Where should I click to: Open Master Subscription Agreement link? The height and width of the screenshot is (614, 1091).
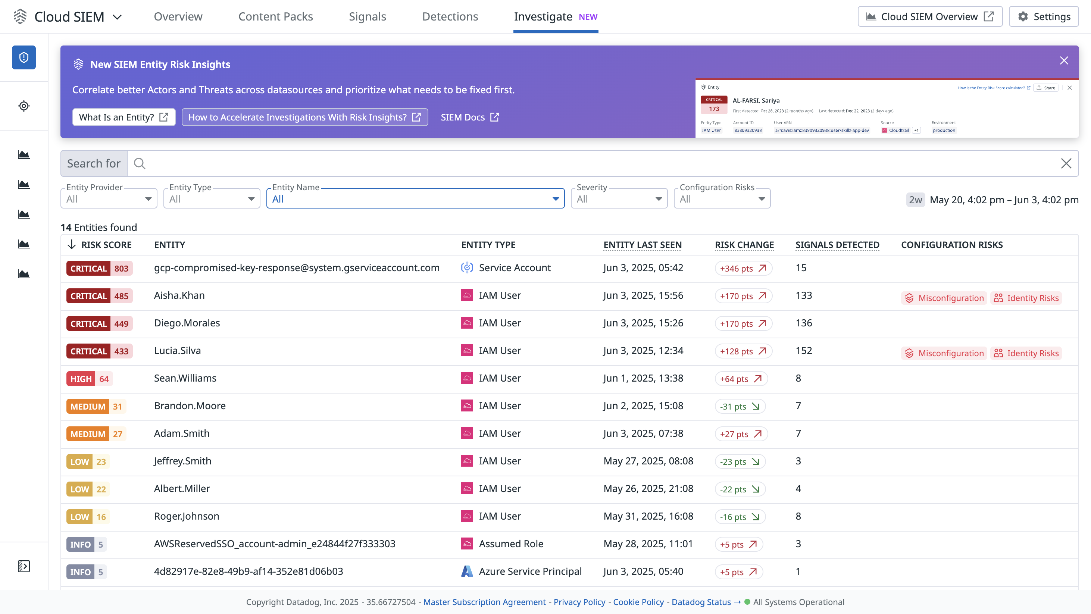point(485,602)
